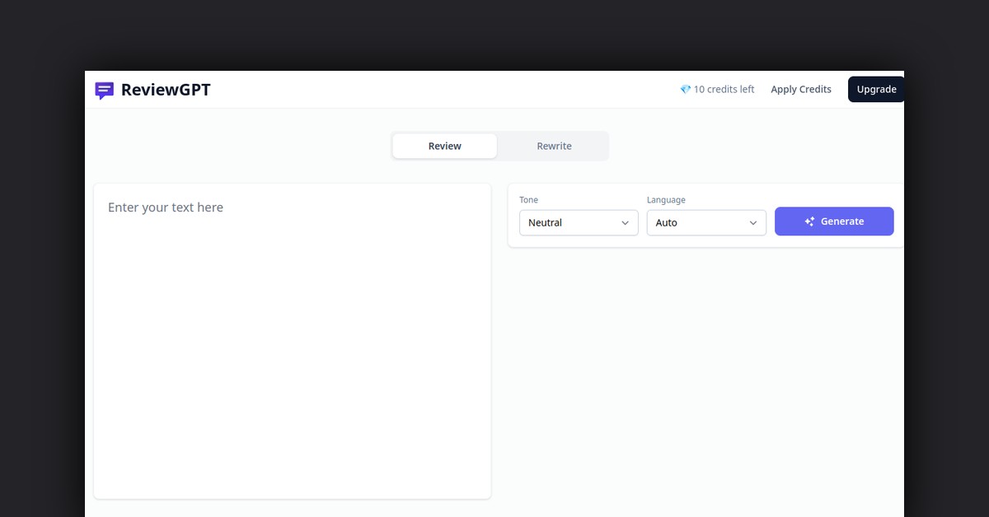Screen dimensions: 989x517
Task: Click the Tone label above the dropdown
Action: tap(528, 200)
